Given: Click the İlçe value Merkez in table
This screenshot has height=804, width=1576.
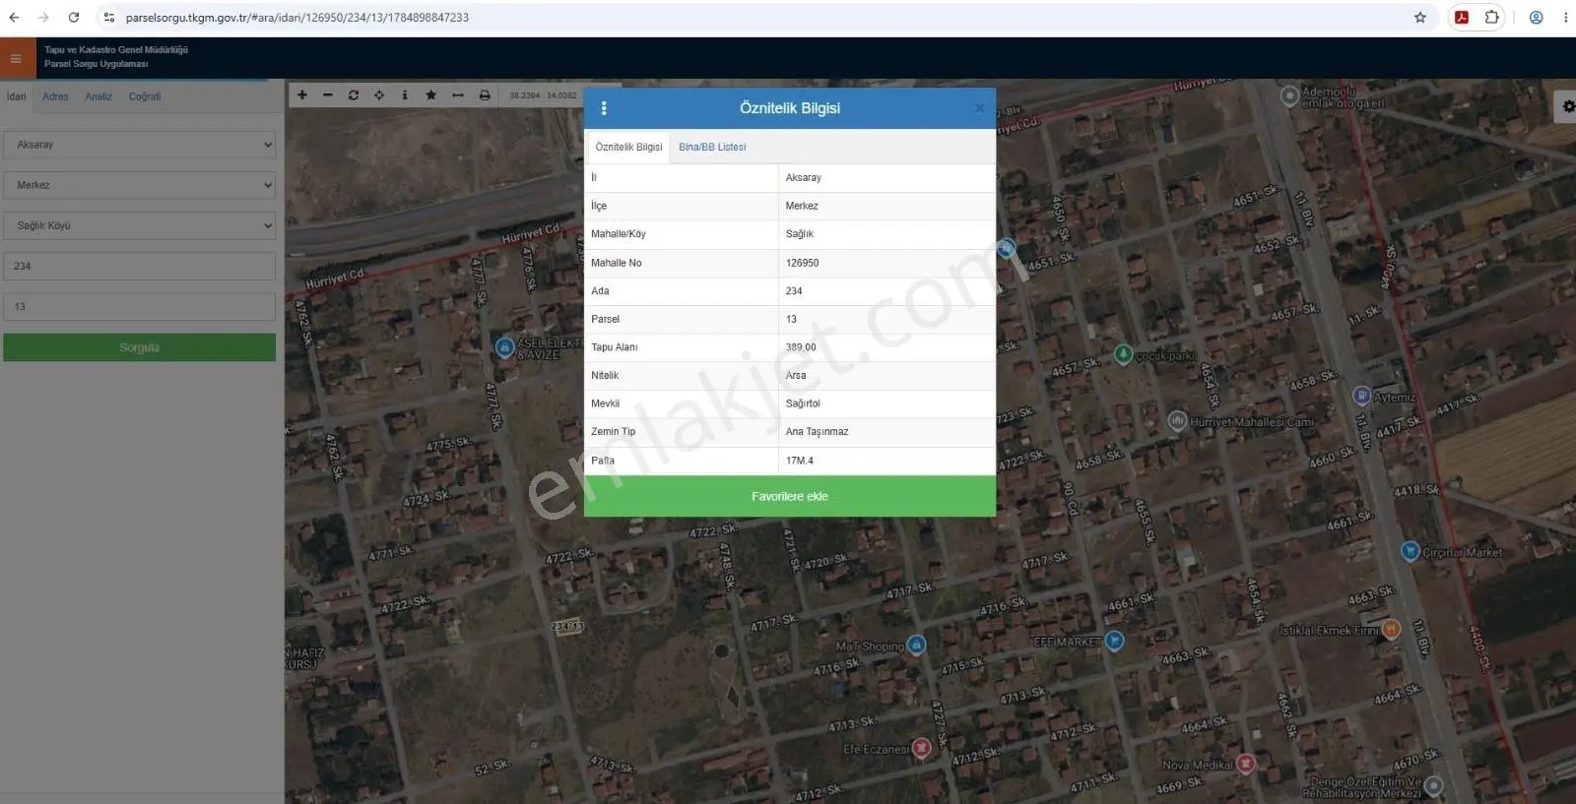Looking at the screenshot, I should point(802,206).
